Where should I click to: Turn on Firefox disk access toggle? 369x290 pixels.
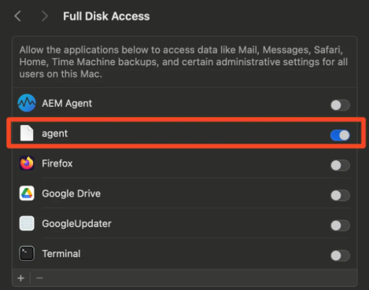[x=340, y=165]
